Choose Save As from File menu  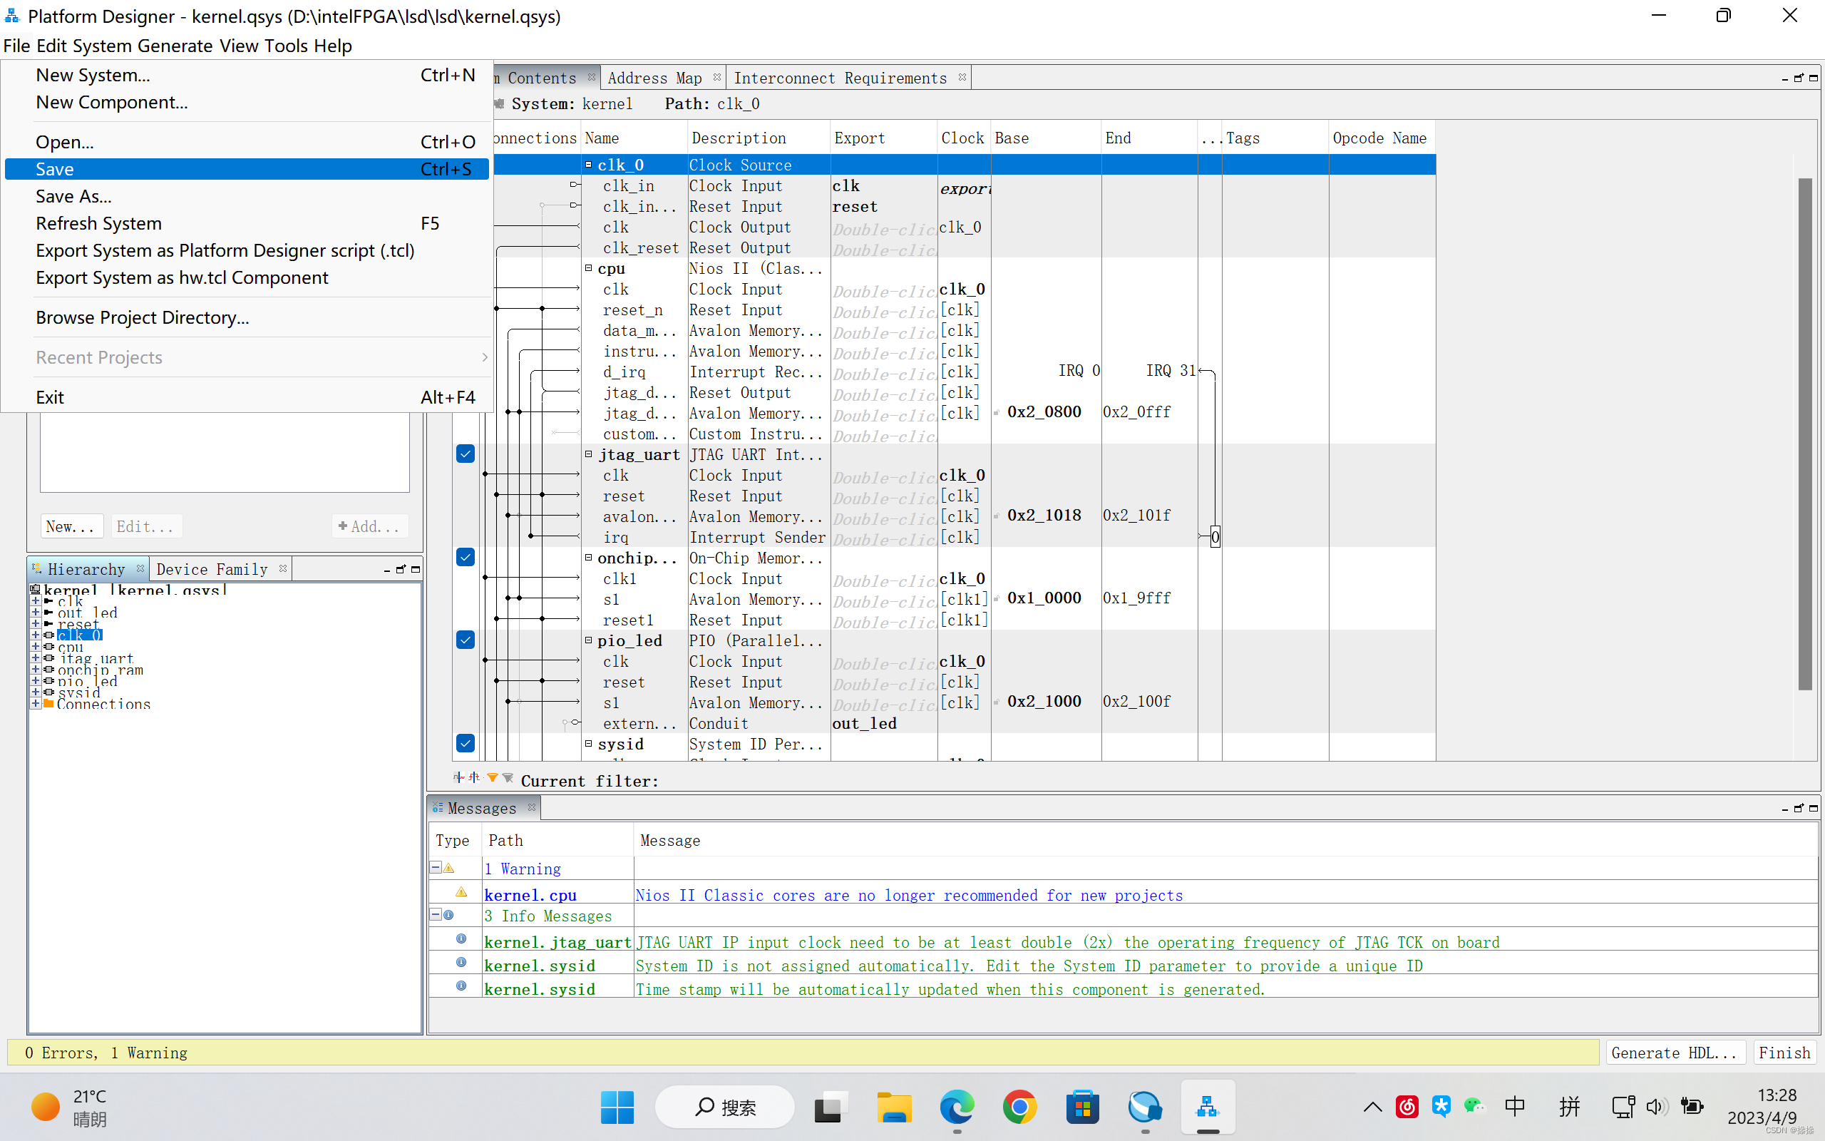74,196
